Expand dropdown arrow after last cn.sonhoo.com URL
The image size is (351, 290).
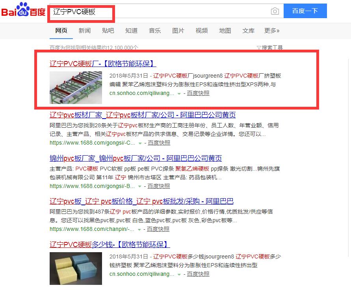(x=179, y=274)
